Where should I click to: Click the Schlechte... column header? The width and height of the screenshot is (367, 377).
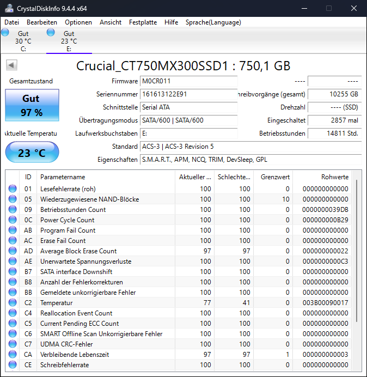pyautogui.click(x=234, y=177)
